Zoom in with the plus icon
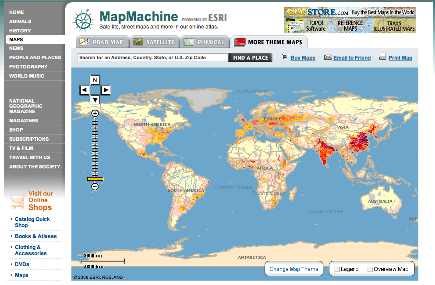 (x=95, y=113)
